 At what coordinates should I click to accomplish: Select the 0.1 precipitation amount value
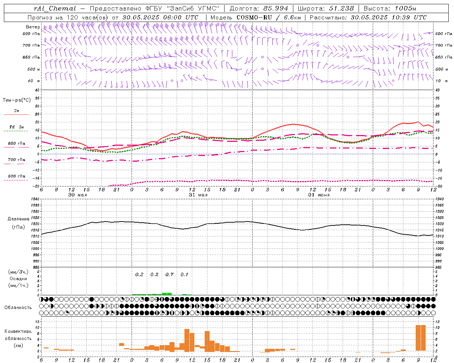[184, 274]
